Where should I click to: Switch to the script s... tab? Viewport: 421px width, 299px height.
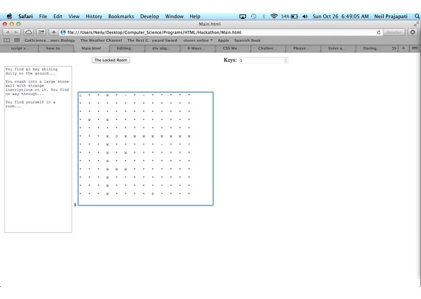coord(20,48)
